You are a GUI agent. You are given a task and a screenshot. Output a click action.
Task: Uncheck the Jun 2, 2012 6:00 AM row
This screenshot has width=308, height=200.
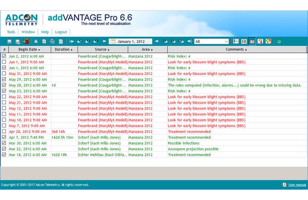[4, 56]
